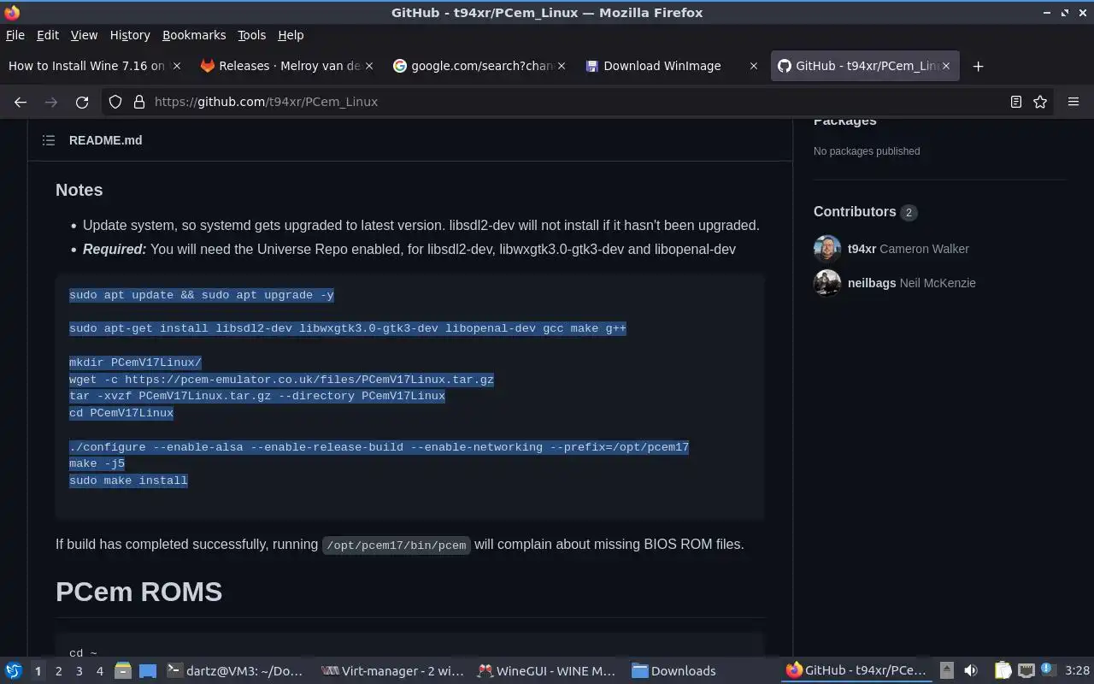Switch to workspace 4 on taskbar
Viewport: 1094px width, 684px height.
[x=99, y=671]
